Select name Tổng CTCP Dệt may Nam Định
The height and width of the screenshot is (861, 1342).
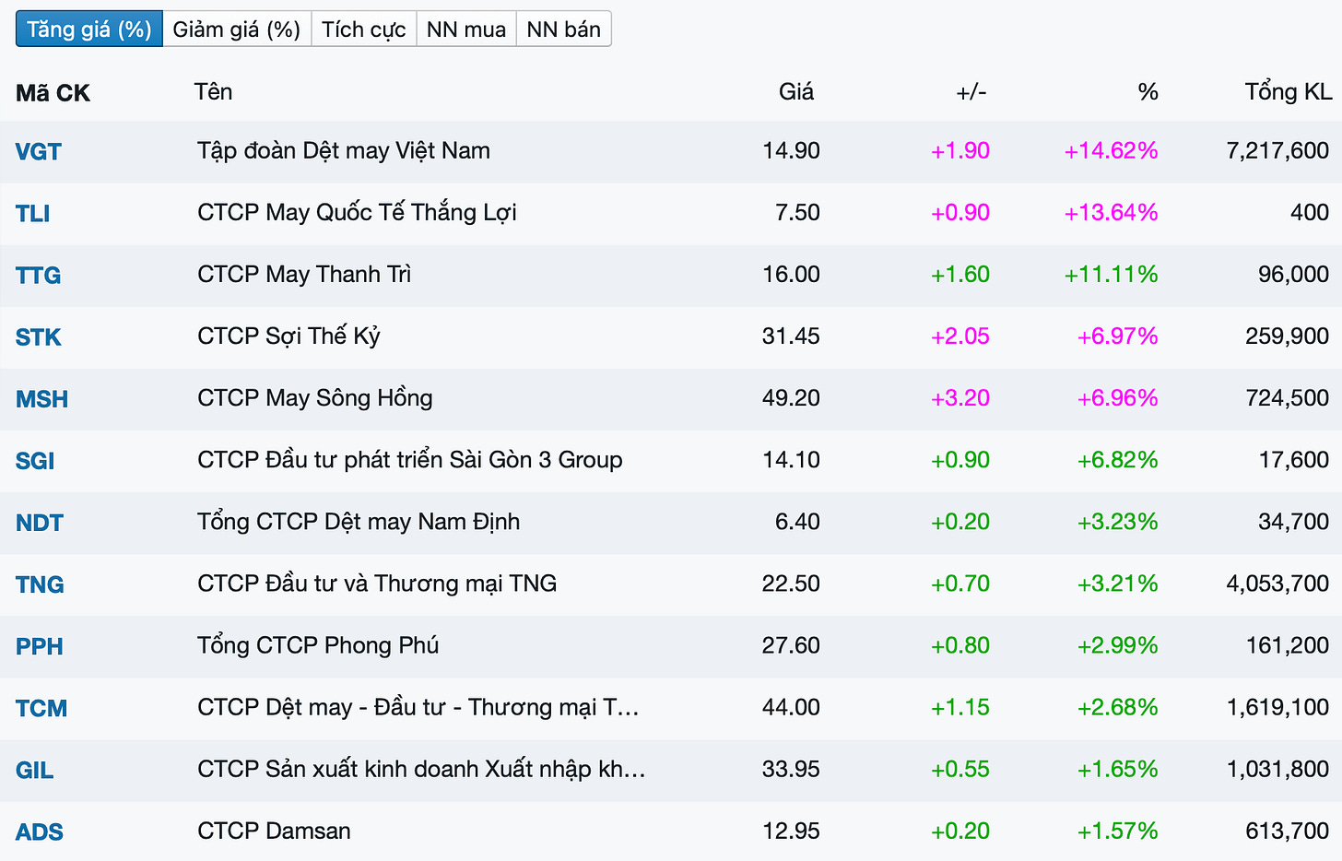point(359,521)
